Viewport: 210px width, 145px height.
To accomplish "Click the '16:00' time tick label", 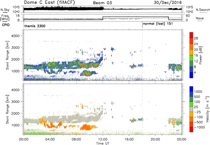I will [129, 140].
